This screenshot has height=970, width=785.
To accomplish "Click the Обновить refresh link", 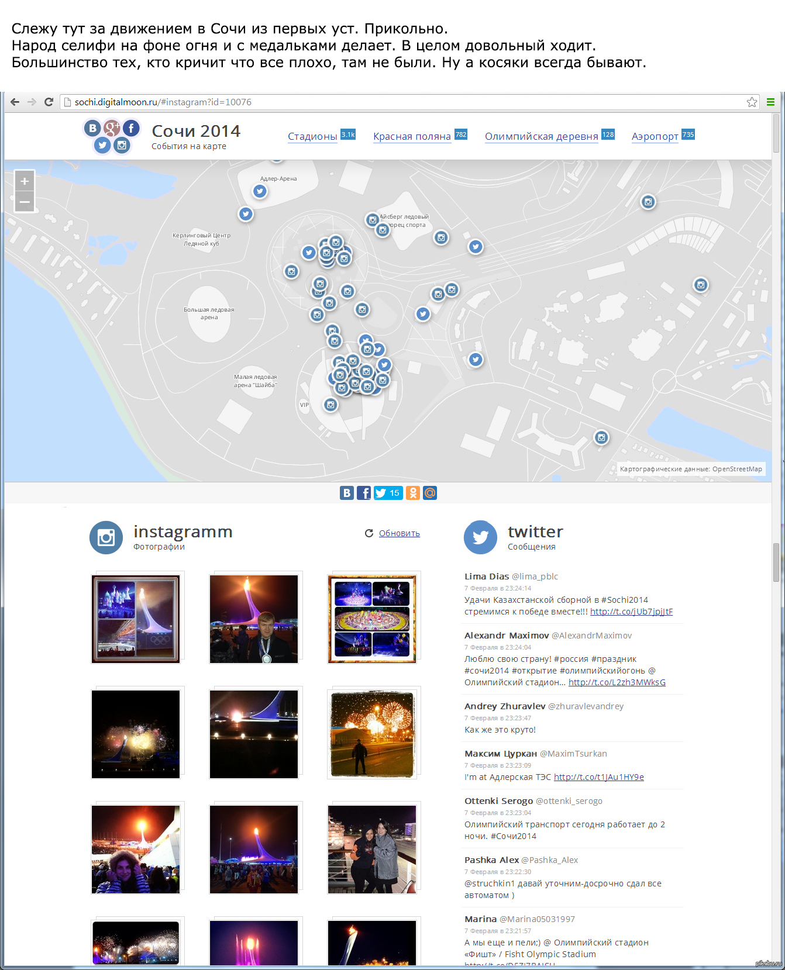I will (x=399, y=533).
